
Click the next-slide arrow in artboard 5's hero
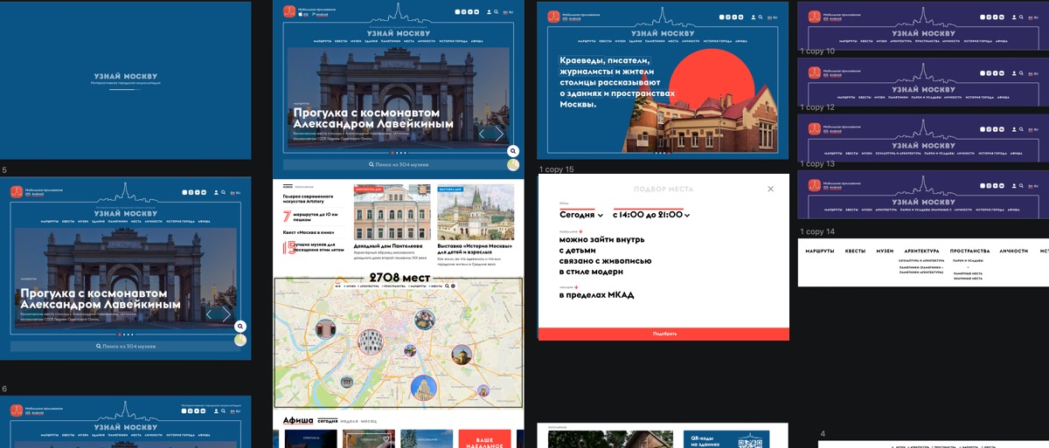226,314
